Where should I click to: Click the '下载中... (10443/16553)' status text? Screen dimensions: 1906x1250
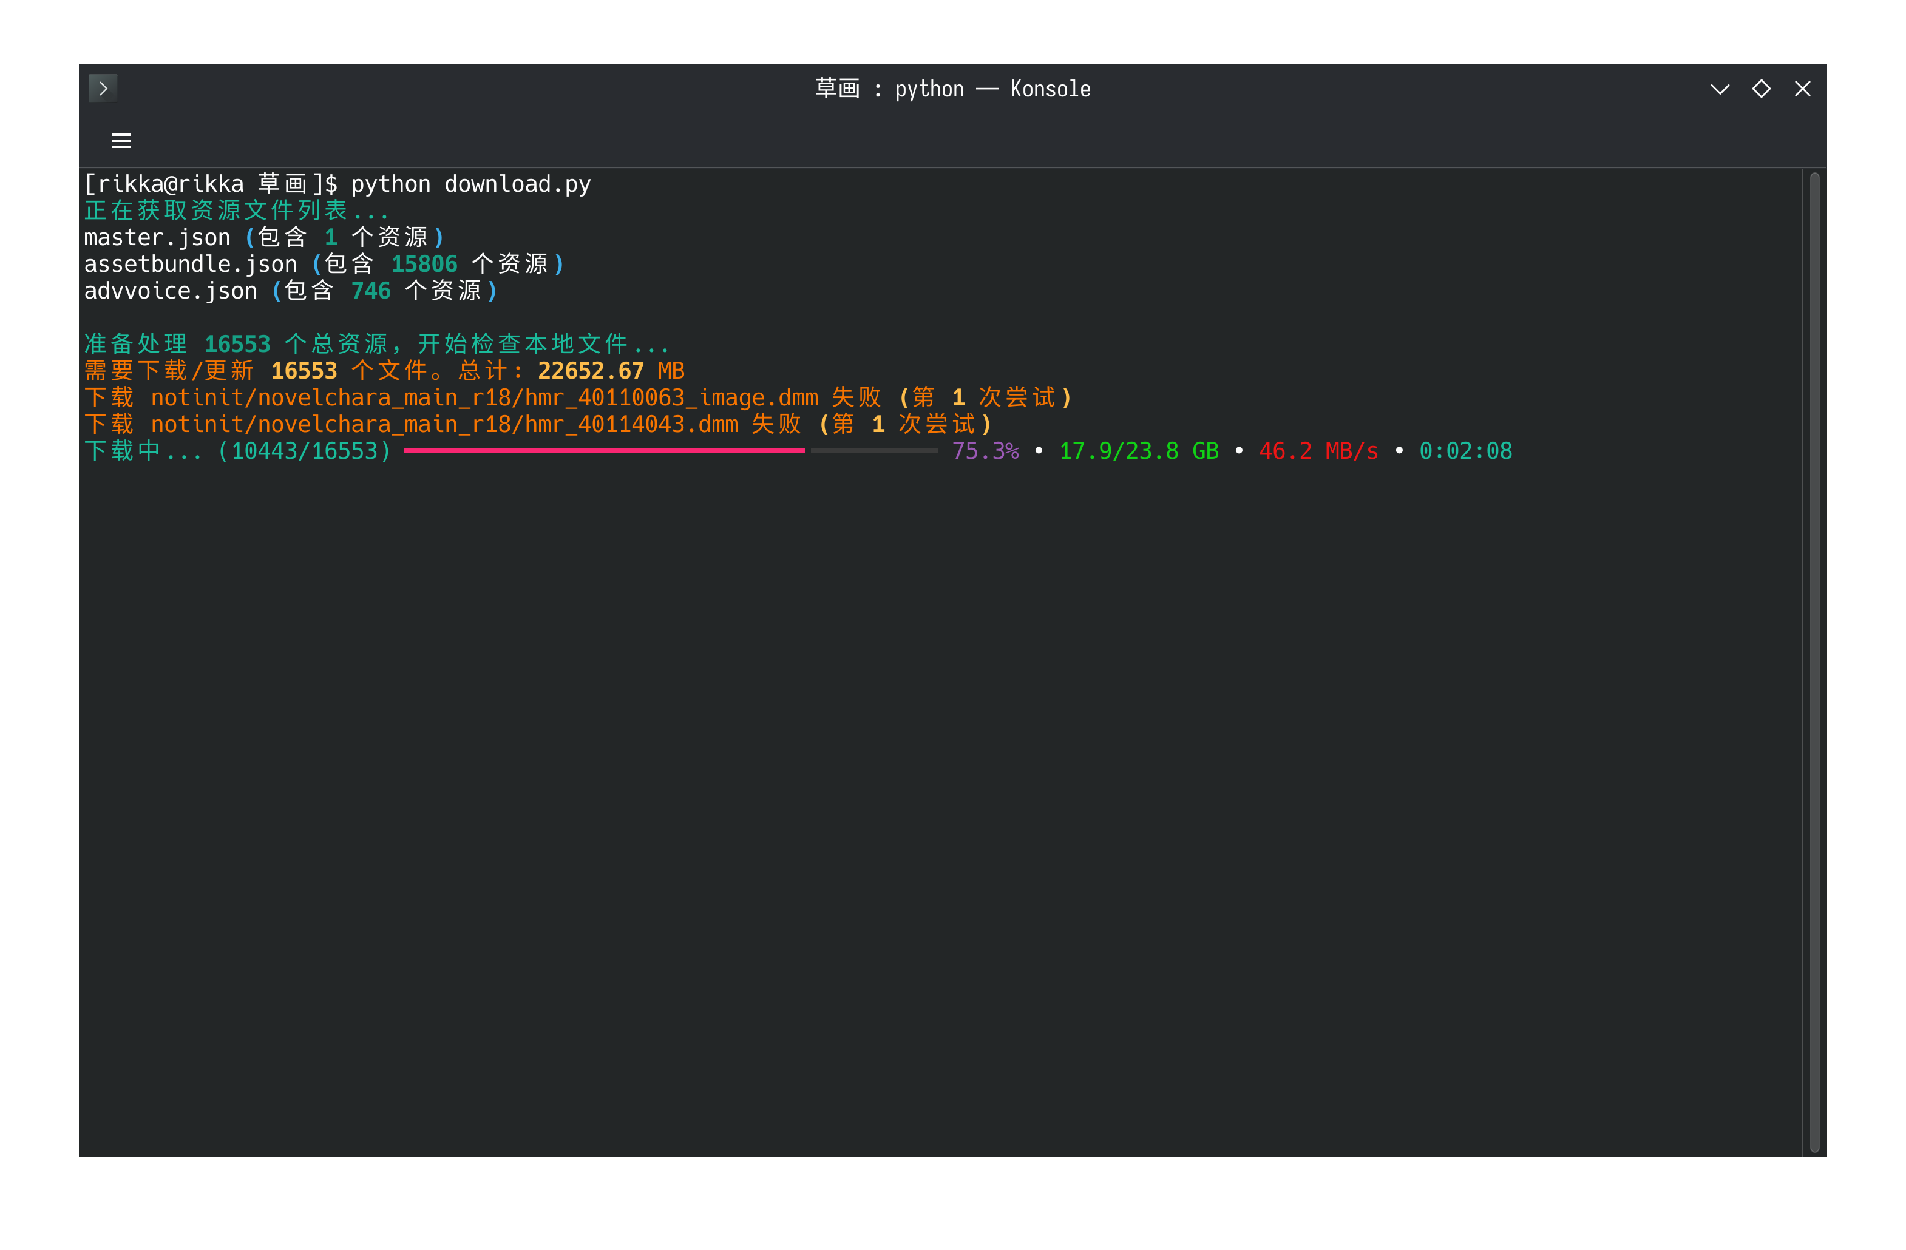238,451
